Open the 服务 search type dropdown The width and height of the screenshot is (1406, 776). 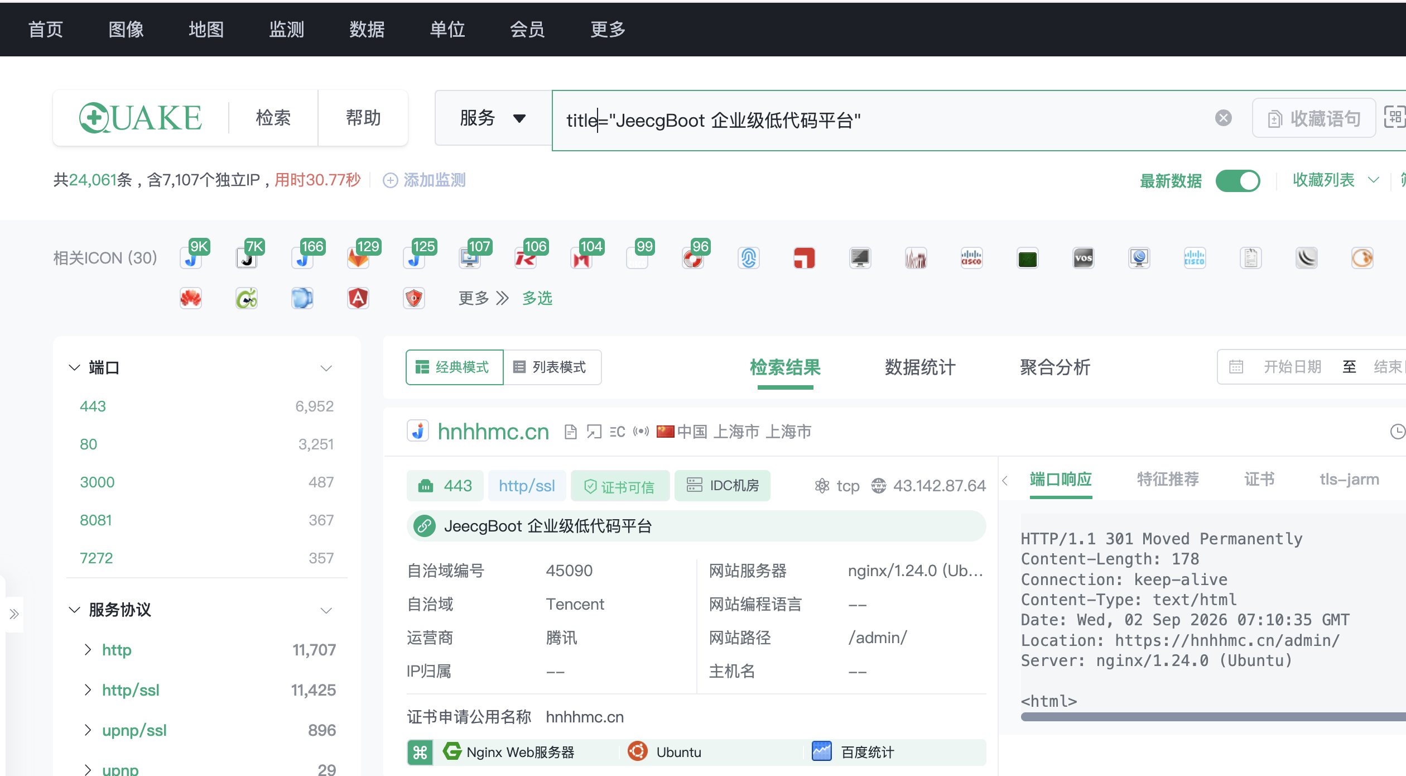point(493,118)
